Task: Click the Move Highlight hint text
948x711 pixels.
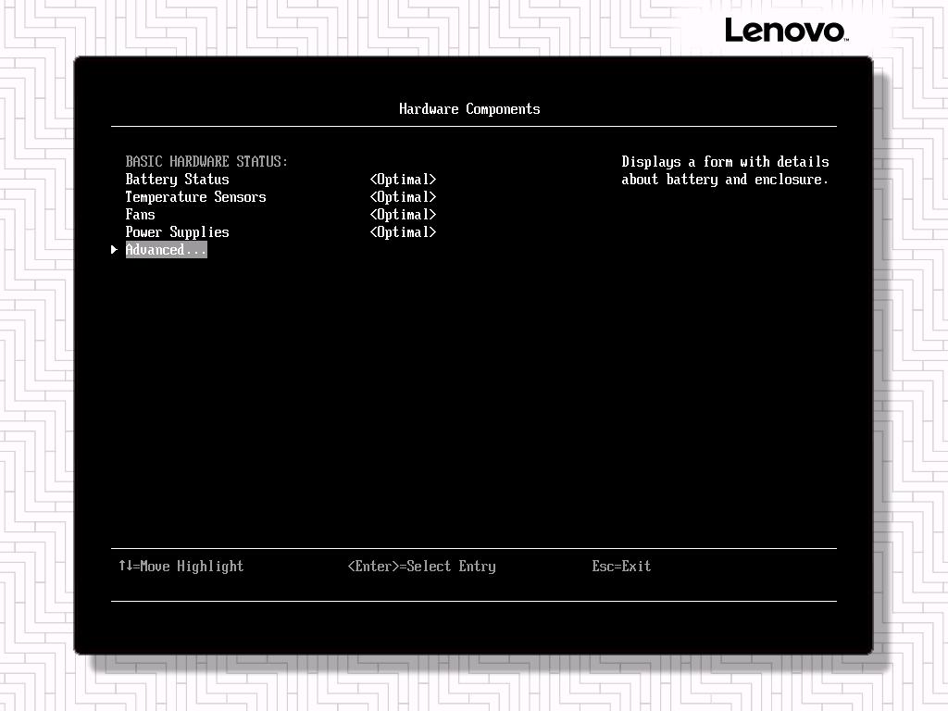Action: coord(192,567)
